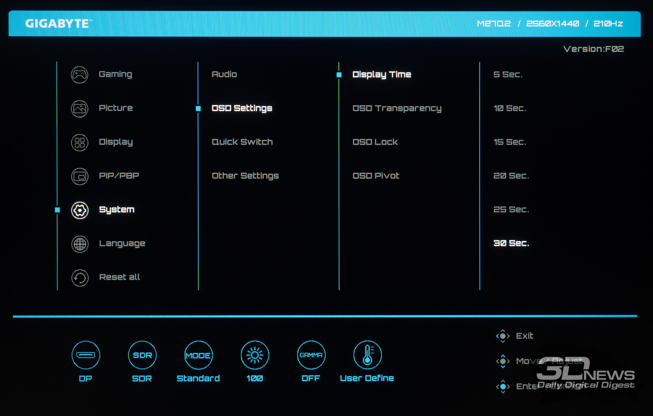Open the Display grid icon
The height and width of the screenshot is (416, 653).
pyautogui.click(x=80, y=142)
